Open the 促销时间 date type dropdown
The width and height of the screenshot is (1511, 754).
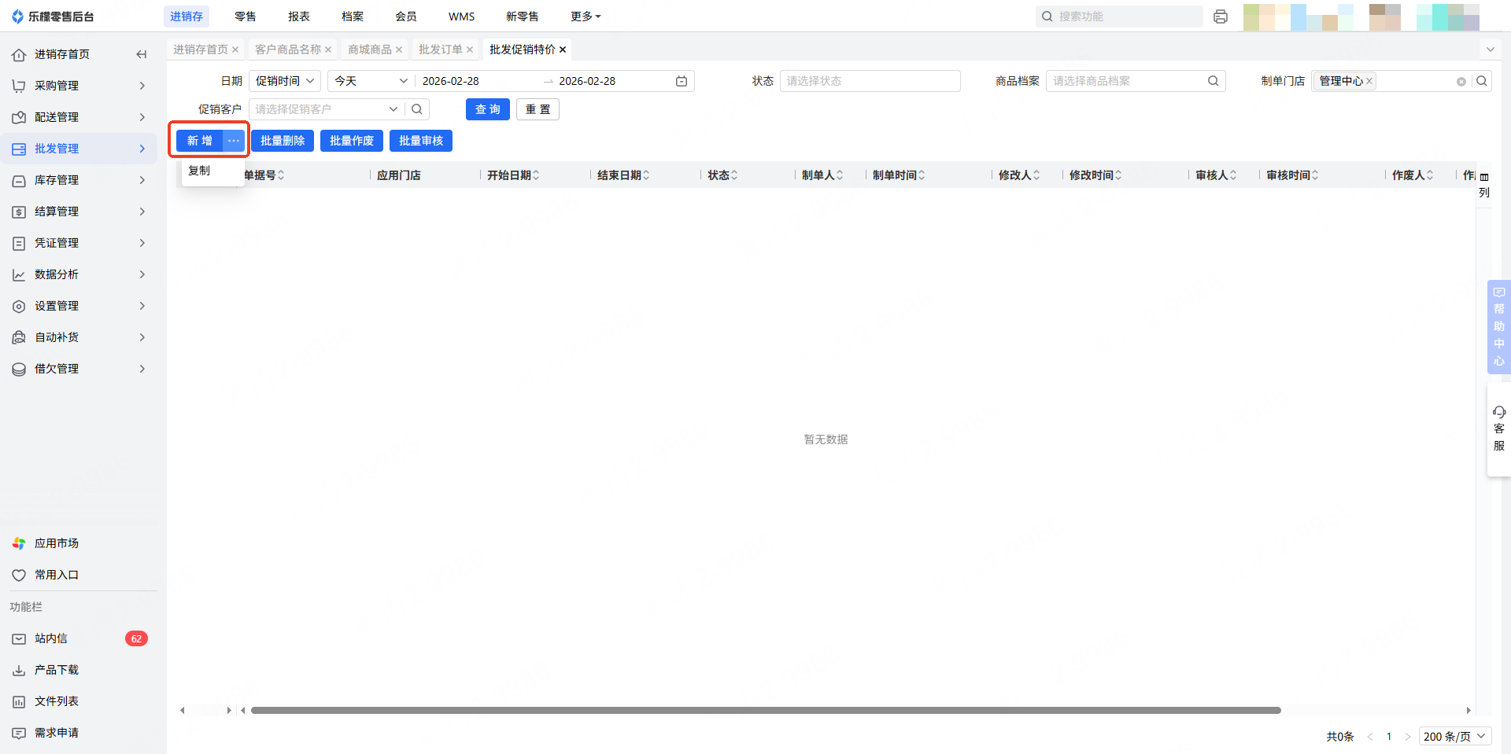(285, 81)
